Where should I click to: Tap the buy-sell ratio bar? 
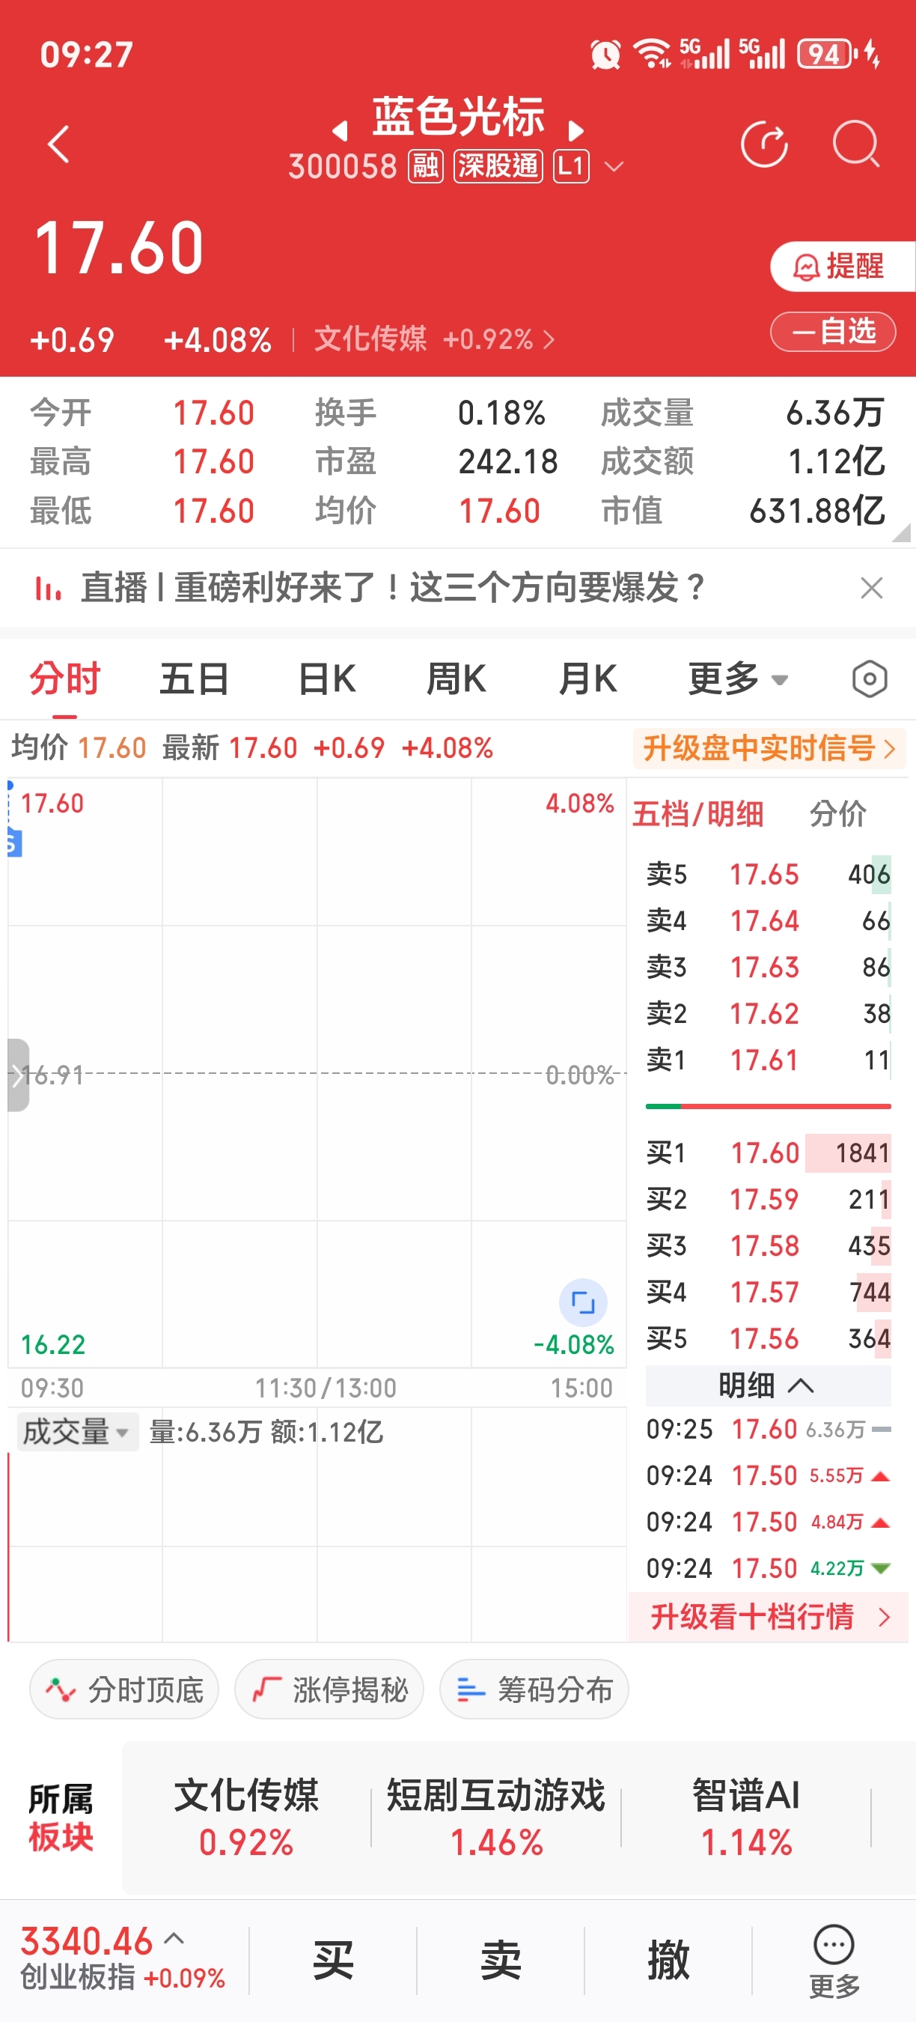[x=768, y=1107]
